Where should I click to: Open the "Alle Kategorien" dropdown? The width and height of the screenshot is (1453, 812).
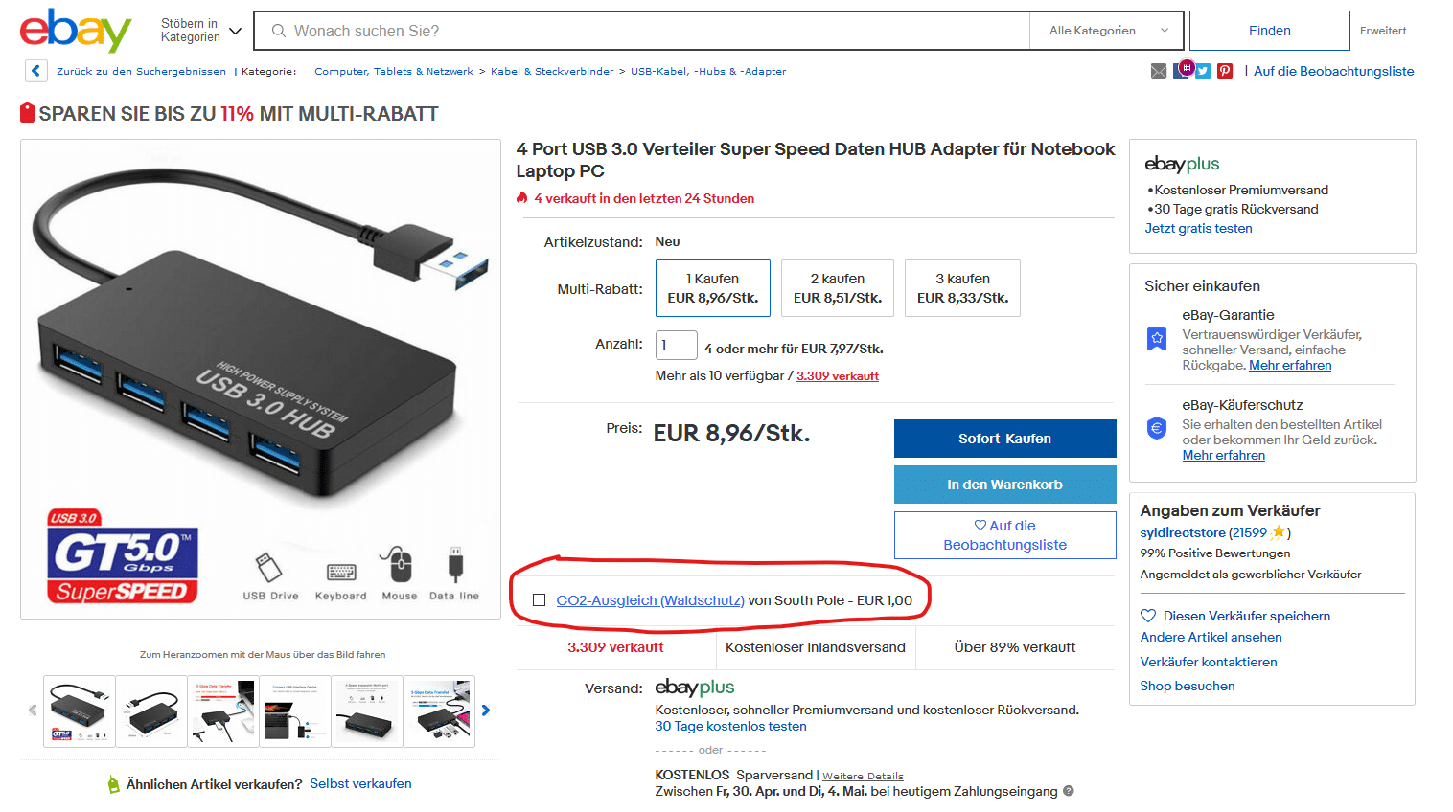click(x=1107, y=31)
